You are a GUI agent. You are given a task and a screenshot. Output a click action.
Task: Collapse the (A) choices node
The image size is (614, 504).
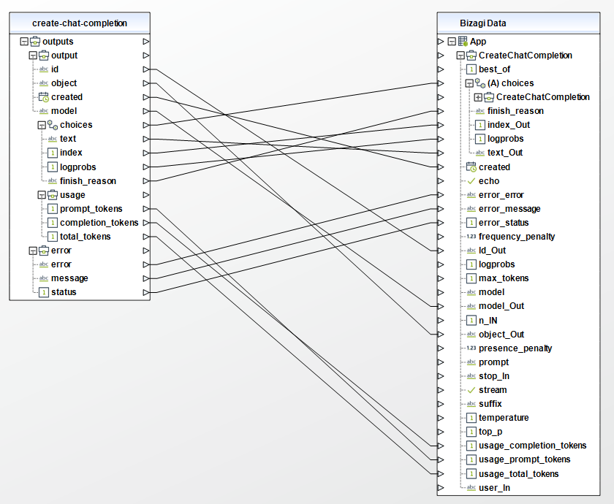tap(469, 83)
